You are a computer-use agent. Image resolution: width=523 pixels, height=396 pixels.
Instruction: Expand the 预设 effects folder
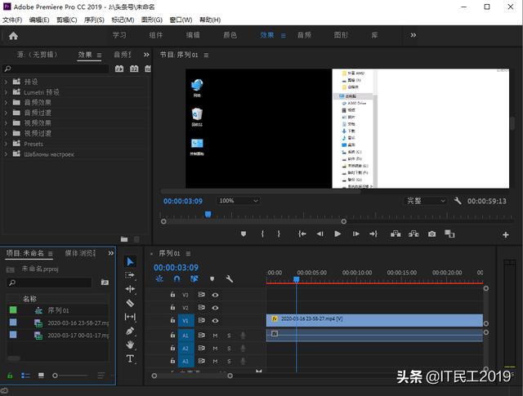(x=6, y=82)
